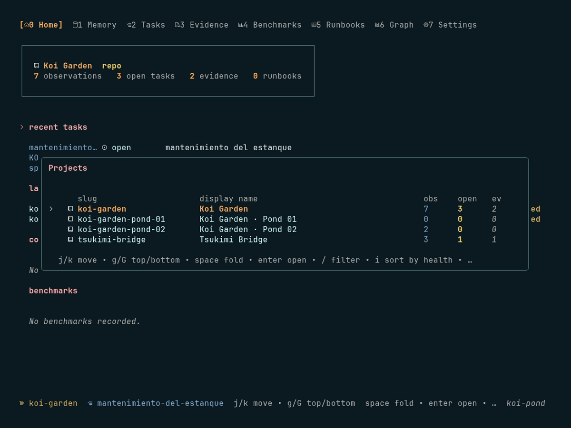Click the house icon on Home tab
This screenshot has height=428, width=571.
[27, 25]
